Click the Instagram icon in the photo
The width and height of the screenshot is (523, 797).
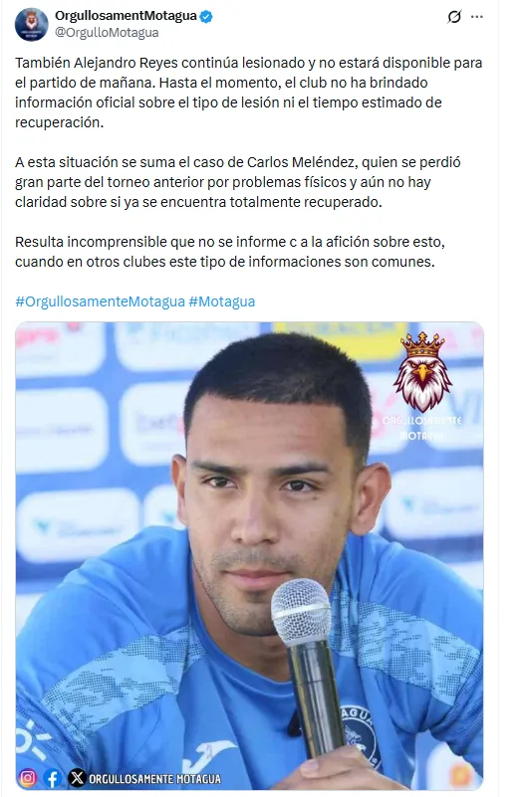(x=28, y=778)
